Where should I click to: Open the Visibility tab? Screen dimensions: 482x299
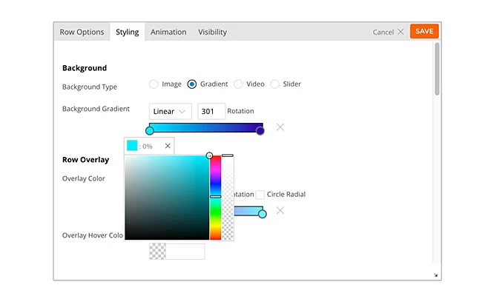pos(212,32)
